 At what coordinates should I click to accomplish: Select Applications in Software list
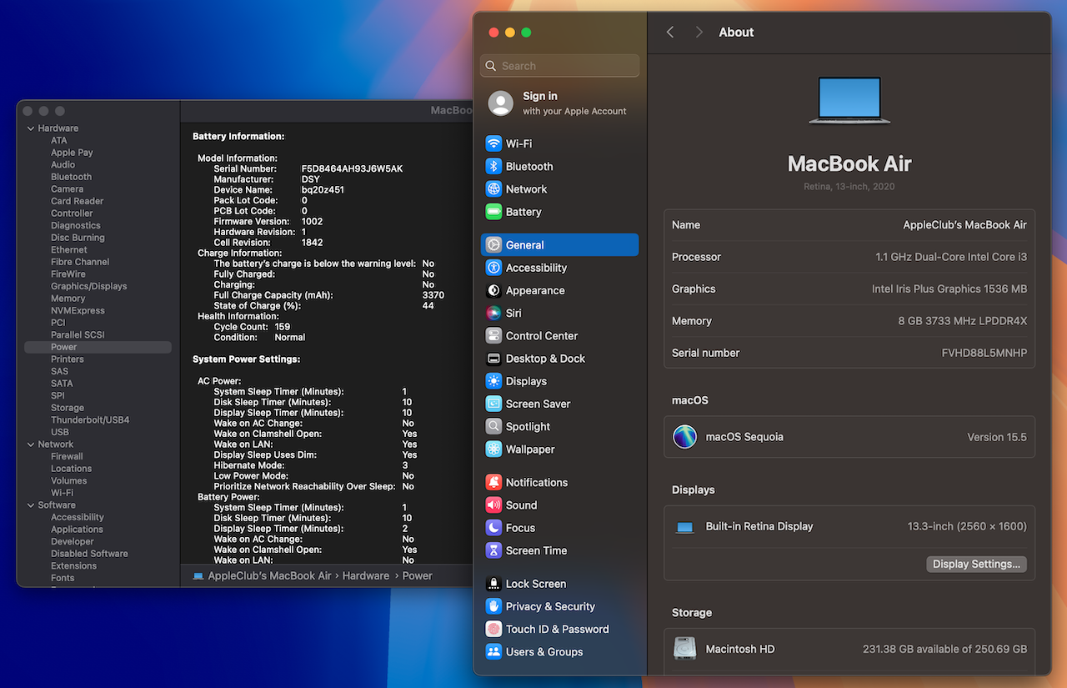click(x=77, y=530)
